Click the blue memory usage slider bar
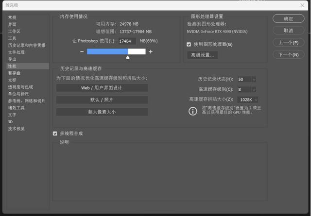311x216 pixels. (107, 52)
